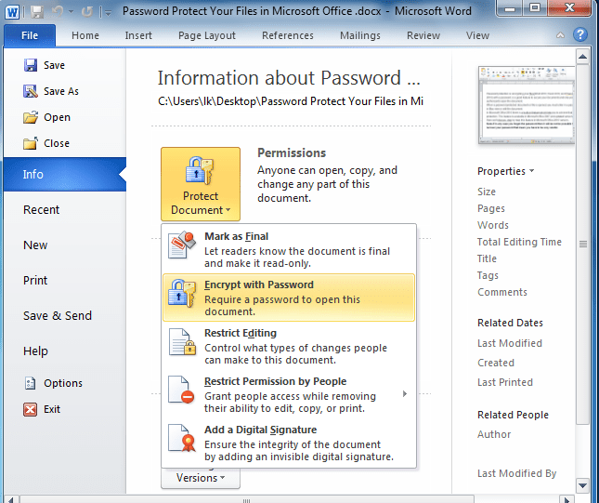This screenshot has height=503, width=599.
Task: Click the Word application icon in title bar
Action: [x=12, y=12]
